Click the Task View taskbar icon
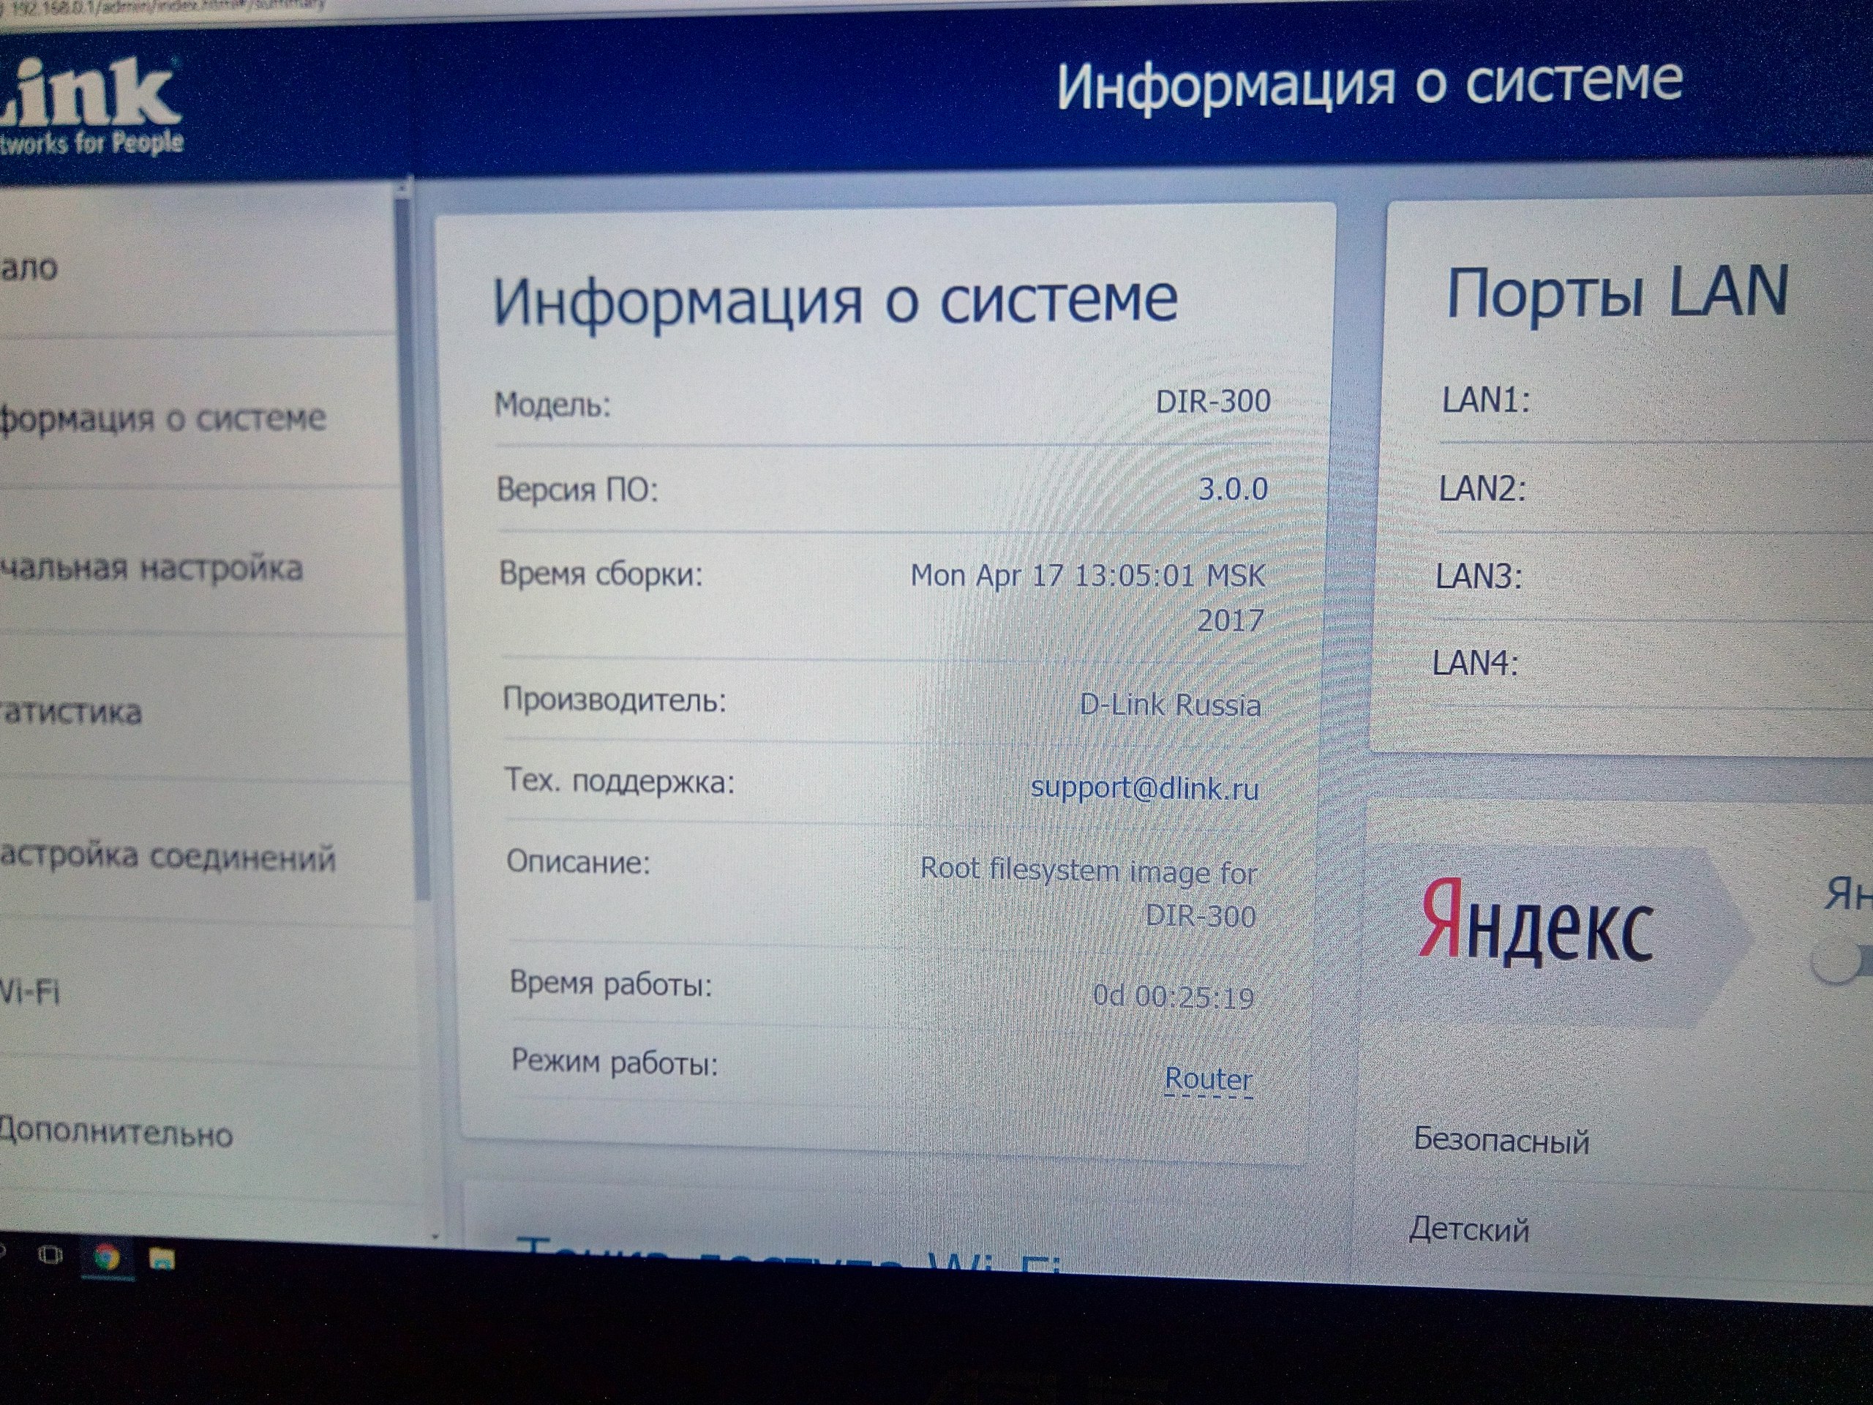The image size is (1873, 1405). (x=50, y=1255)
